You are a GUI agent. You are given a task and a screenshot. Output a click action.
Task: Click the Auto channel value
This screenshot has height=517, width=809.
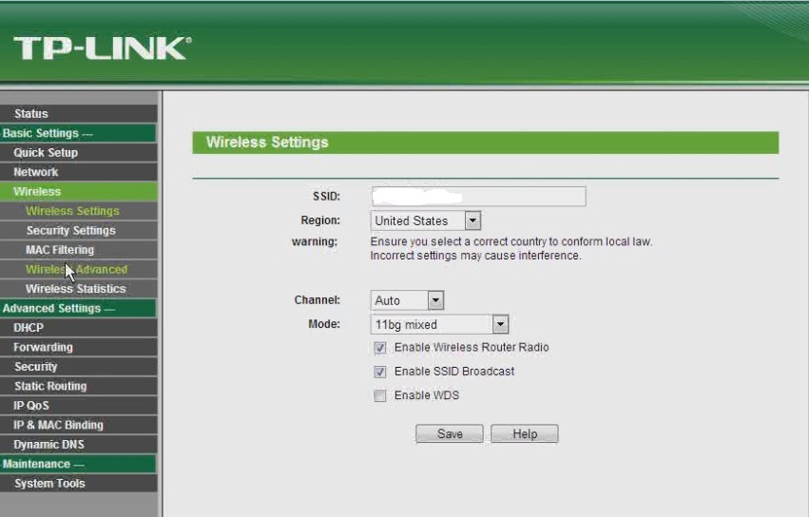point(388,300)
